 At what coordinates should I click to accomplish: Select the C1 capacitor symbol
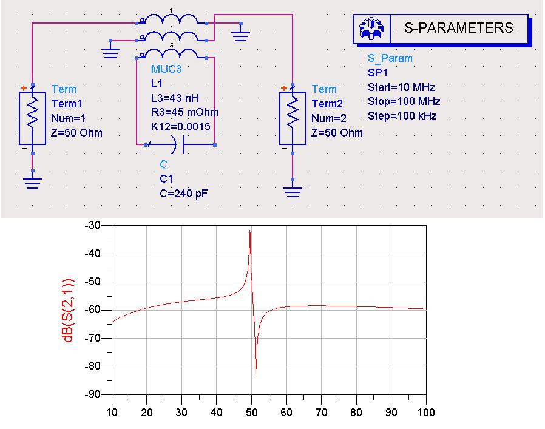180,145
